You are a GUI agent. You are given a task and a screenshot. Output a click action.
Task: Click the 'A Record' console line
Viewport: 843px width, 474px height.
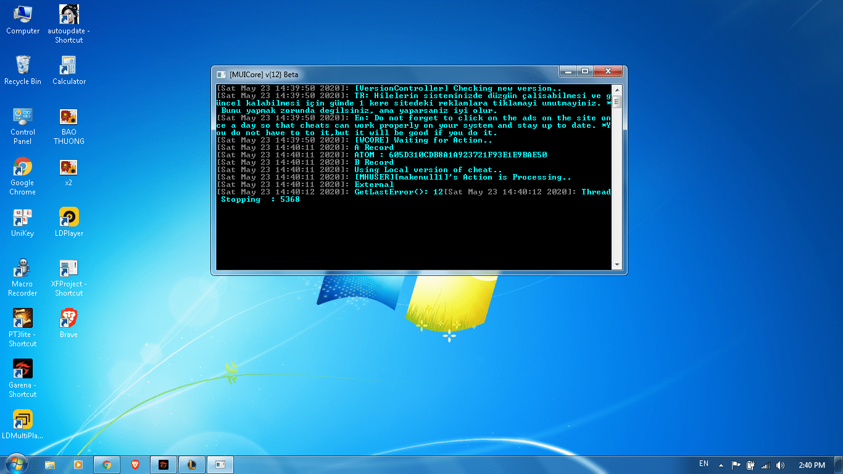point(374,148)
